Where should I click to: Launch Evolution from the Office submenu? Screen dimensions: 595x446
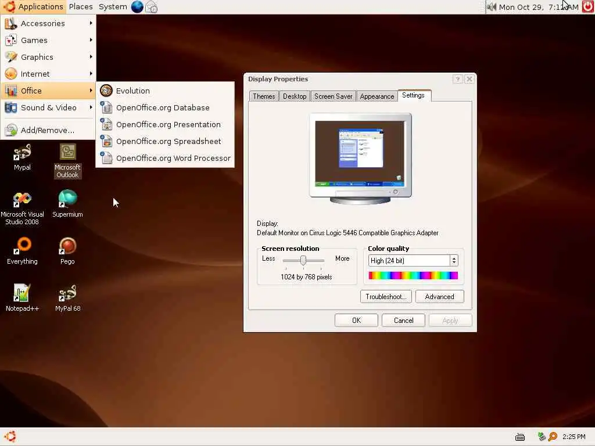click(165, 91)
